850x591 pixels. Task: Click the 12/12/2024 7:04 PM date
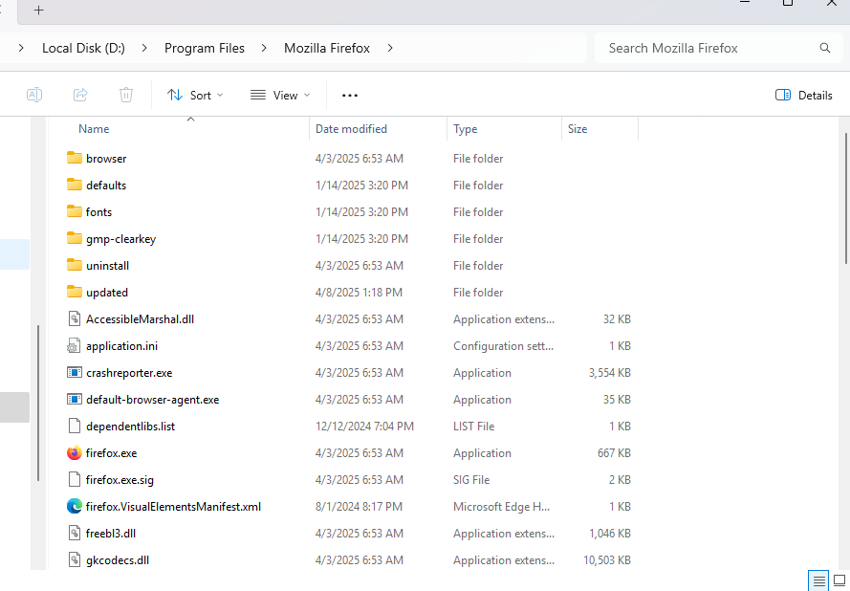pyautogui.click(x=364, y=427)
